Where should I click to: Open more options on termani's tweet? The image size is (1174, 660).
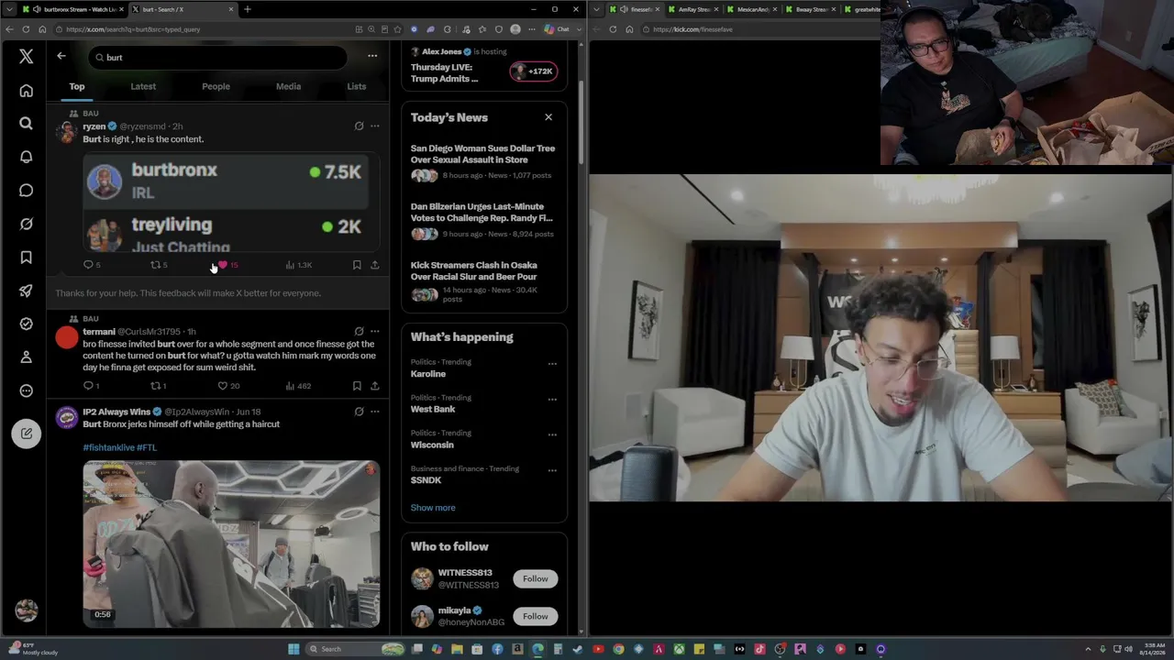click(374, 332)
